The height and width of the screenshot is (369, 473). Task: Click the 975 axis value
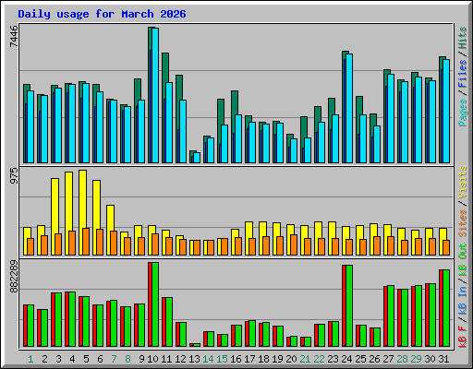(x=14, y=176)
